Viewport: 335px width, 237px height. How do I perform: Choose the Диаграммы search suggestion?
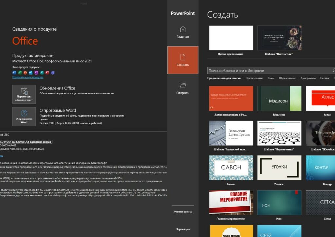click(308, 78)
